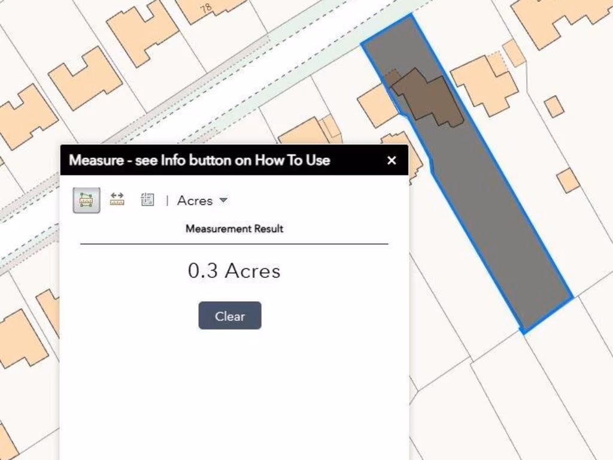Click the bottom corner of the blue outline
613x460 pixels.
pos(523,332)
